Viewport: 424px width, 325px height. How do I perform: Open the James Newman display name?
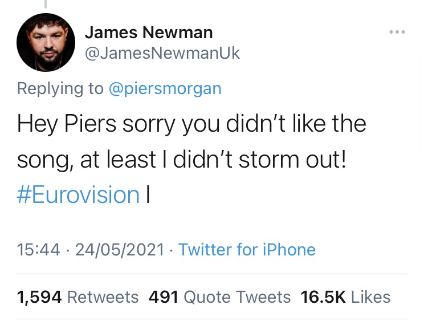point(149,32)
